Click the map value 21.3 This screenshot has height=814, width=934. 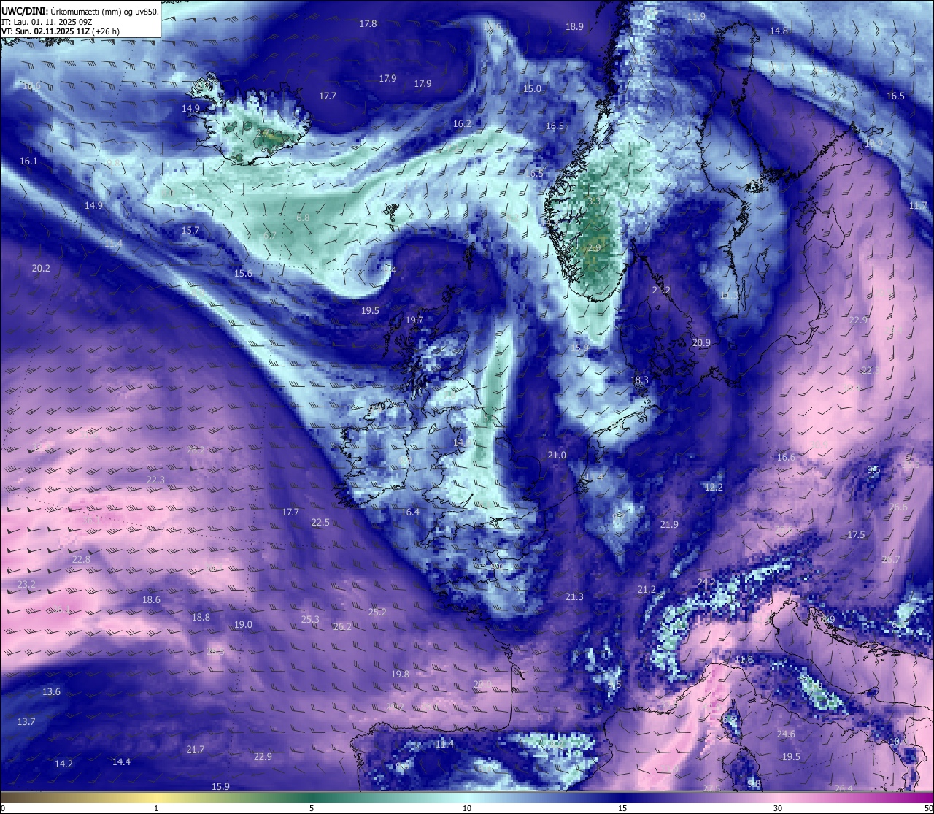coord(574,597)
